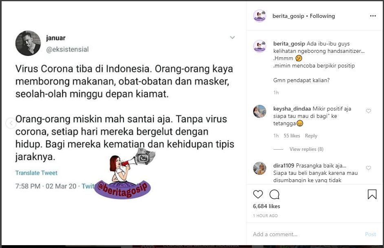
Task: Like keysha_dindaa's comment heart
Action: [369, 111]
